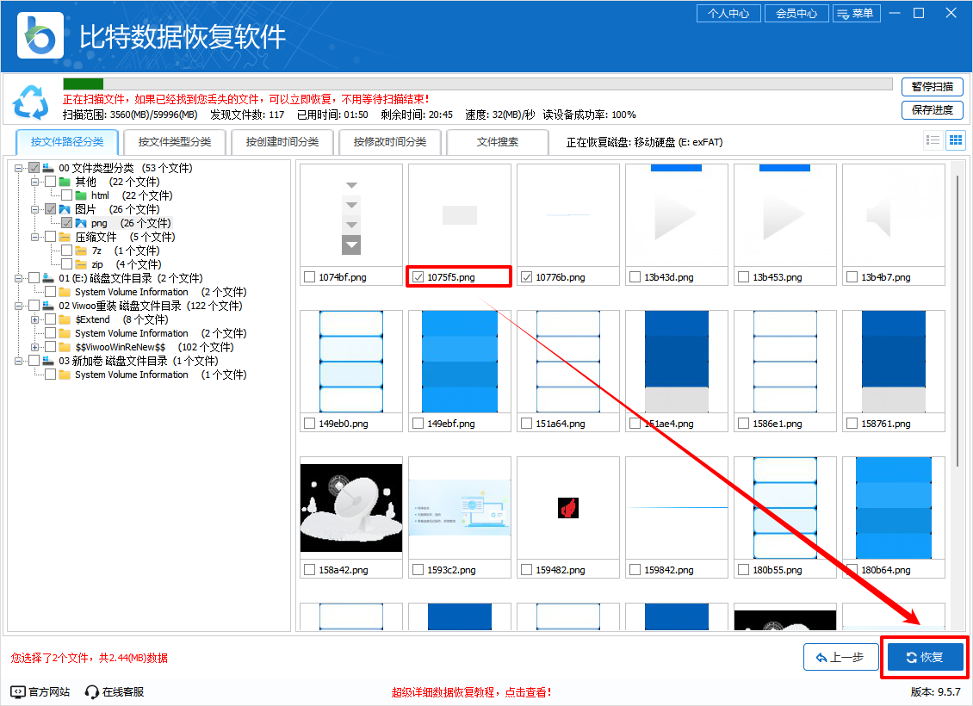The width and height of the screenshot is (973, 706).
Task: Click the app logo icon in header
Action: pos(40,35)
